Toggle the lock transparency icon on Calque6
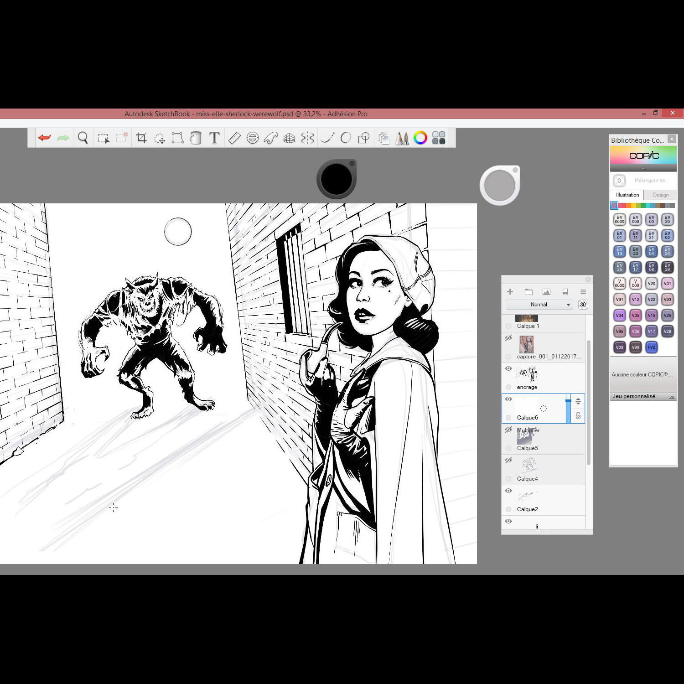Viewport: 684px width, 684px height. point(578,416)
